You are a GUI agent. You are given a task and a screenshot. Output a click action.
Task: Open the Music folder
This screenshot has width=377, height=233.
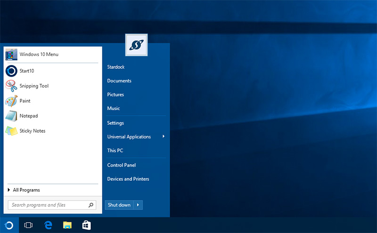point(114,108)
